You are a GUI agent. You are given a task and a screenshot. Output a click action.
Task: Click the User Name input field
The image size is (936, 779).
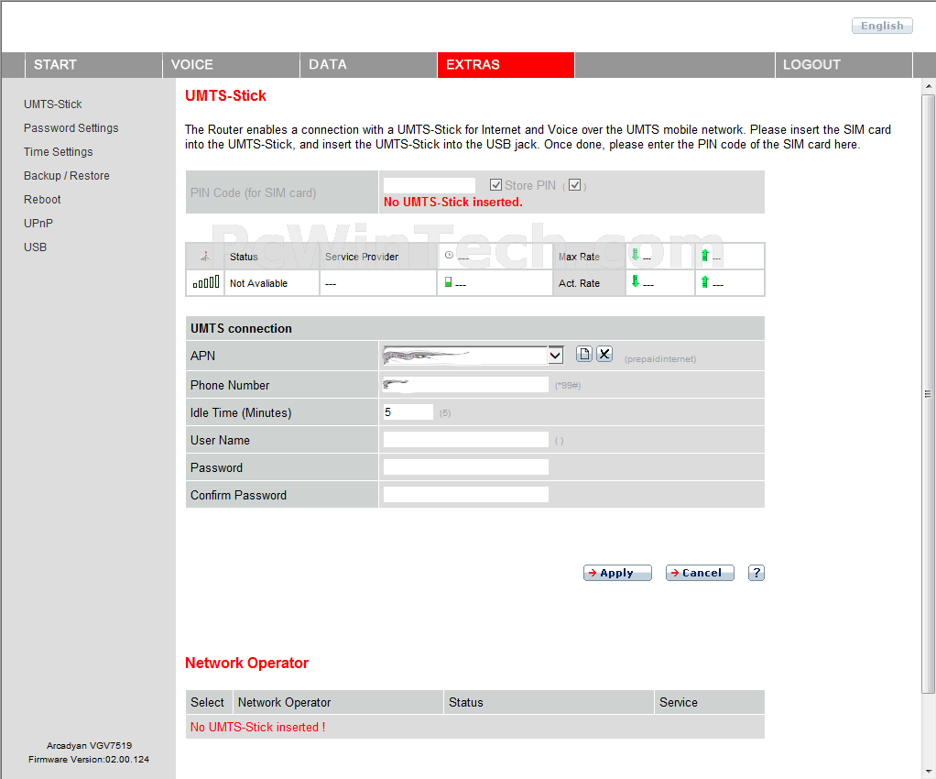click(465, 440)
